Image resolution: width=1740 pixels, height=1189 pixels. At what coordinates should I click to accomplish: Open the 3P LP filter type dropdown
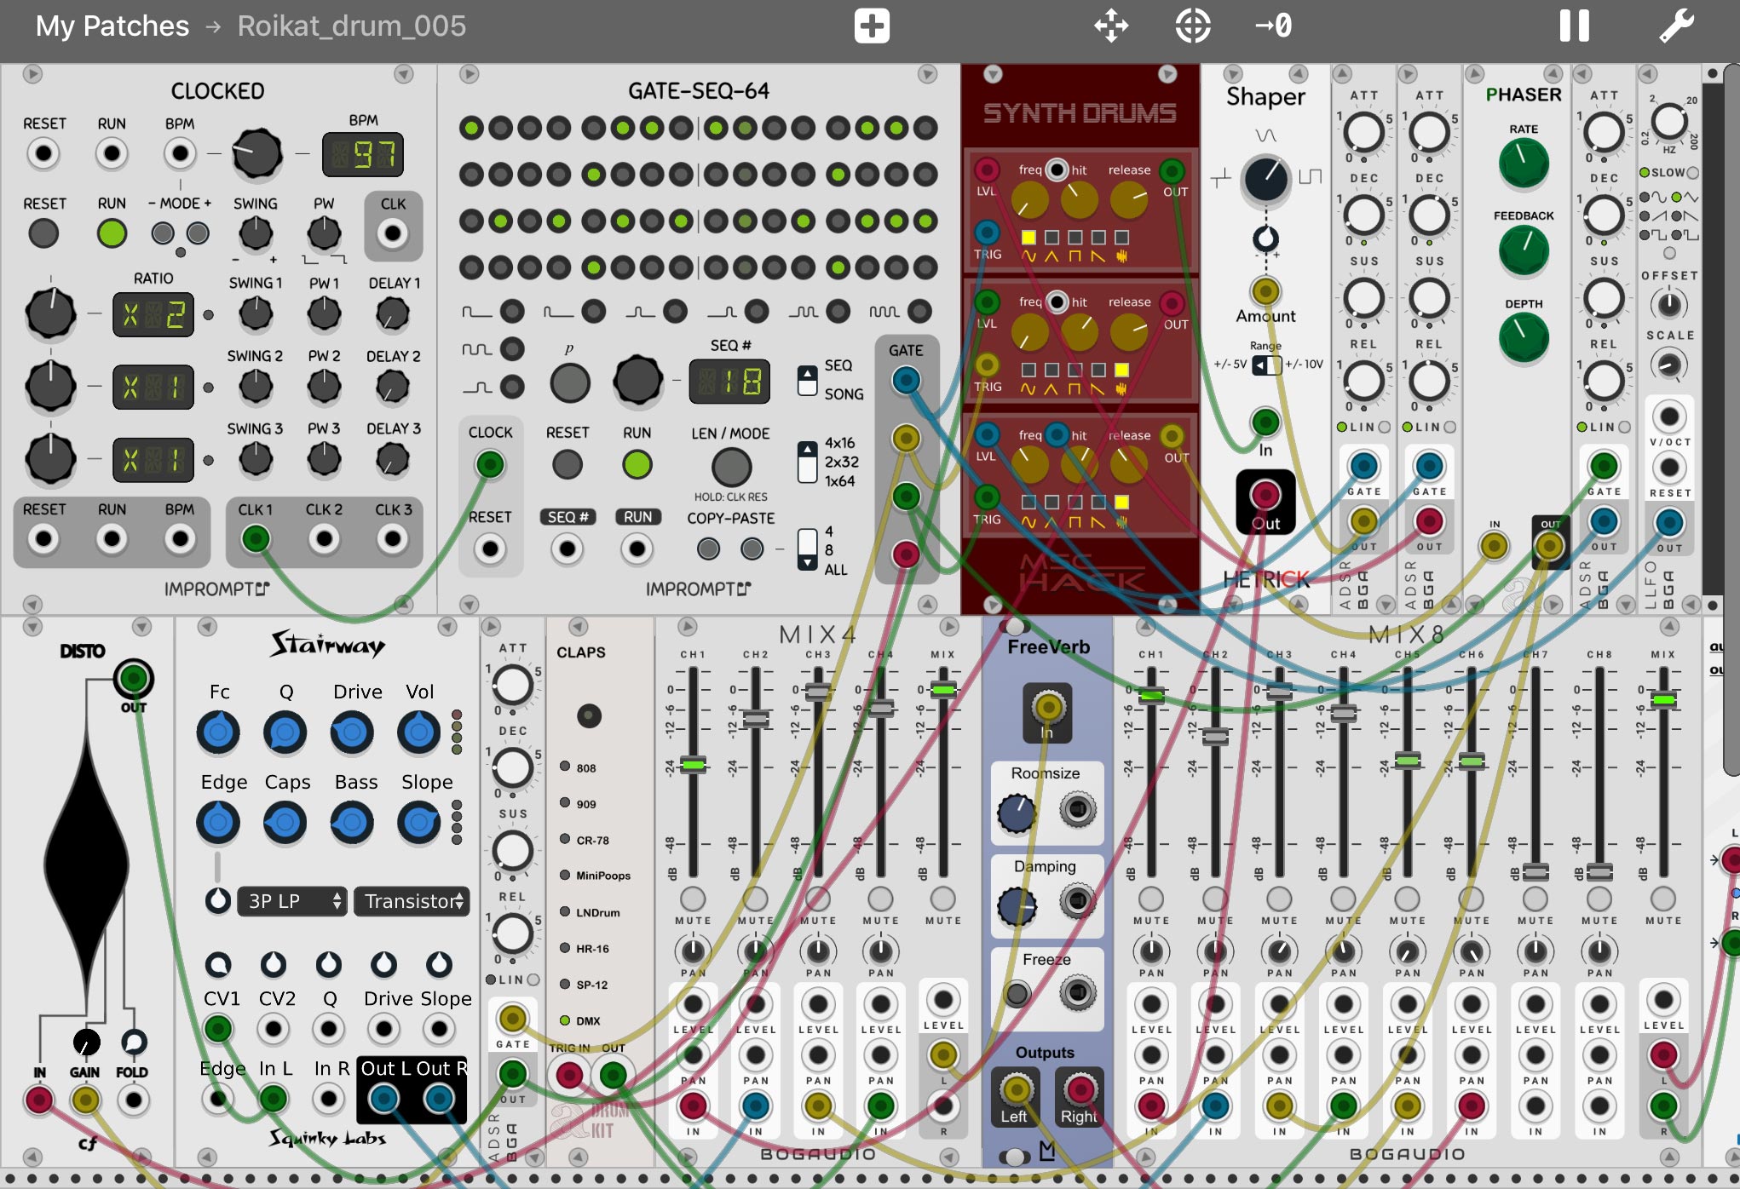point(292,901)
